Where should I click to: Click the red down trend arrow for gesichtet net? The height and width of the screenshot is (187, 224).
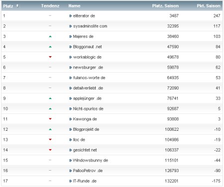[50, 150]
